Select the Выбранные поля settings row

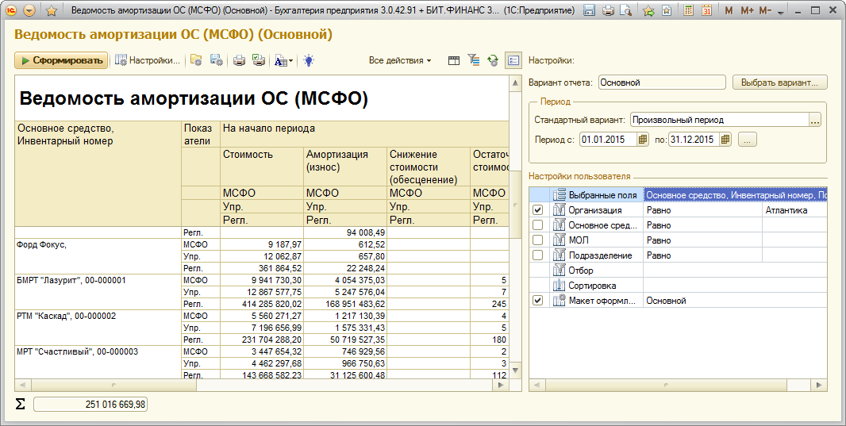click(x=602, y=195)
